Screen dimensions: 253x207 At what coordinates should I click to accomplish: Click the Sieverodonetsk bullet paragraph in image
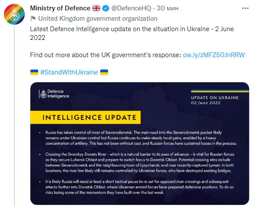(x=141, y=138)
